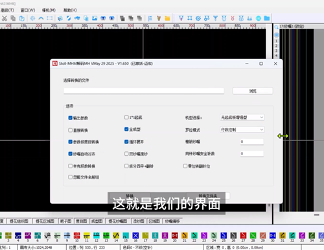324x250 pixels.
Task: Pick the red stitch color swatch numbered 10
Action: pos(76,236)
